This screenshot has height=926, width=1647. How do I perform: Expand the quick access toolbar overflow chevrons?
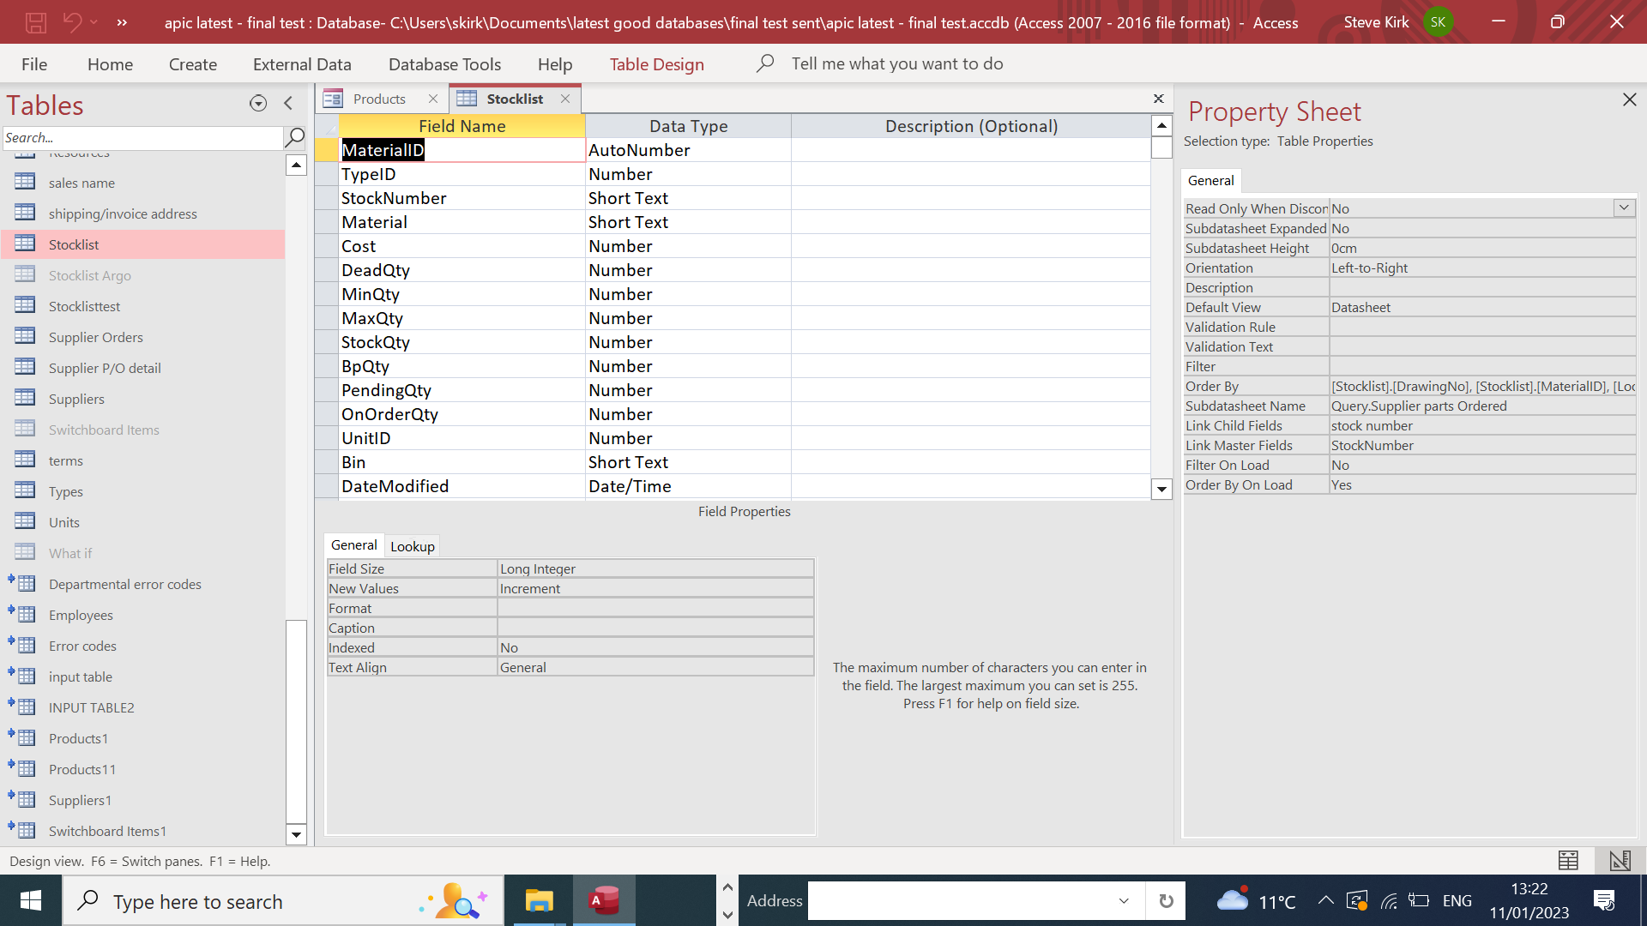click(x=122, y=22)
